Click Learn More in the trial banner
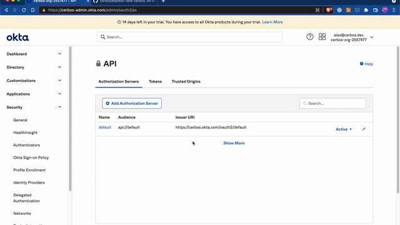 click(x=272, y=22)
